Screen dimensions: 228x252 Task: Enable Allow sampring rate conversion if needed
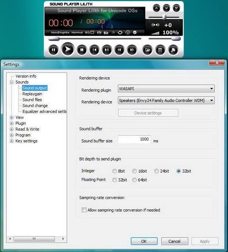pos(84,210)
